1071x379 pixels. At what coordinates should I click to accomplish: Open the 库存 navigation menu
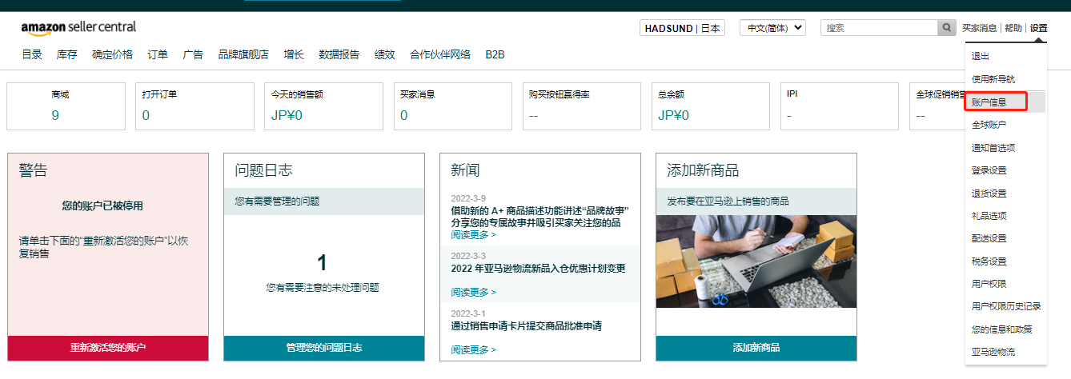point(67,55)
